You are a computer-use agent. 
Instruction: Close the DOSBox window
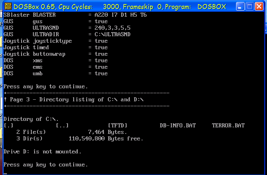tap(259, 7)
